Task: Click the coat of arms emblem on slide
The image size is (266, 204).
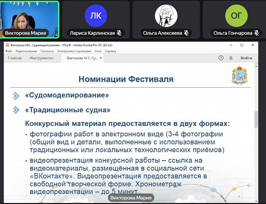Action: (239, 75)
